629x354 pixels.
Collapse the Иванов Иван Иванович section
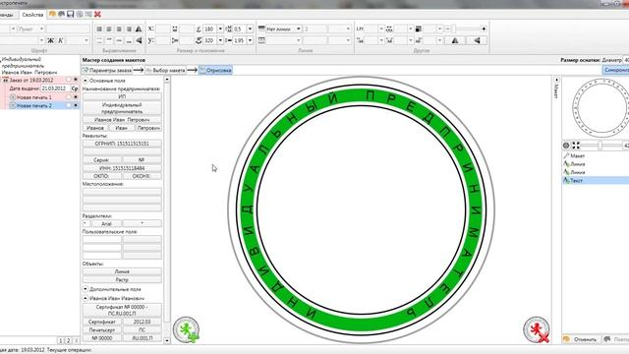tap(86, 298)
